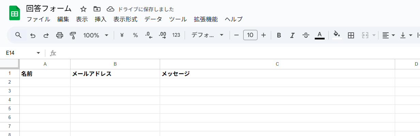
Task: Select row 2 header
Action: click(x=10, y=82)
